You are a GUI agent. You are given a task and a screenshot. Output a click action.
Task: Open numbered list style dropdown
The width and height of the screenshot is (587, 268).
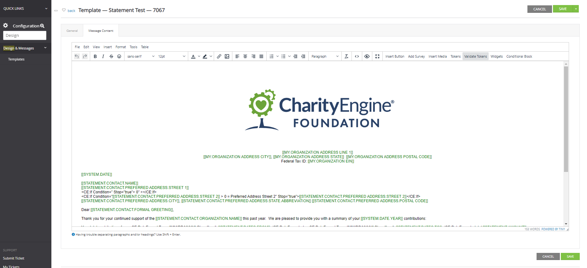277,56
